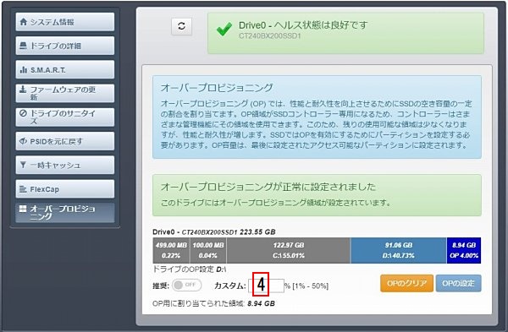Click the OPのクリア button
Screen dimensions: 508x332
(406, 284)
